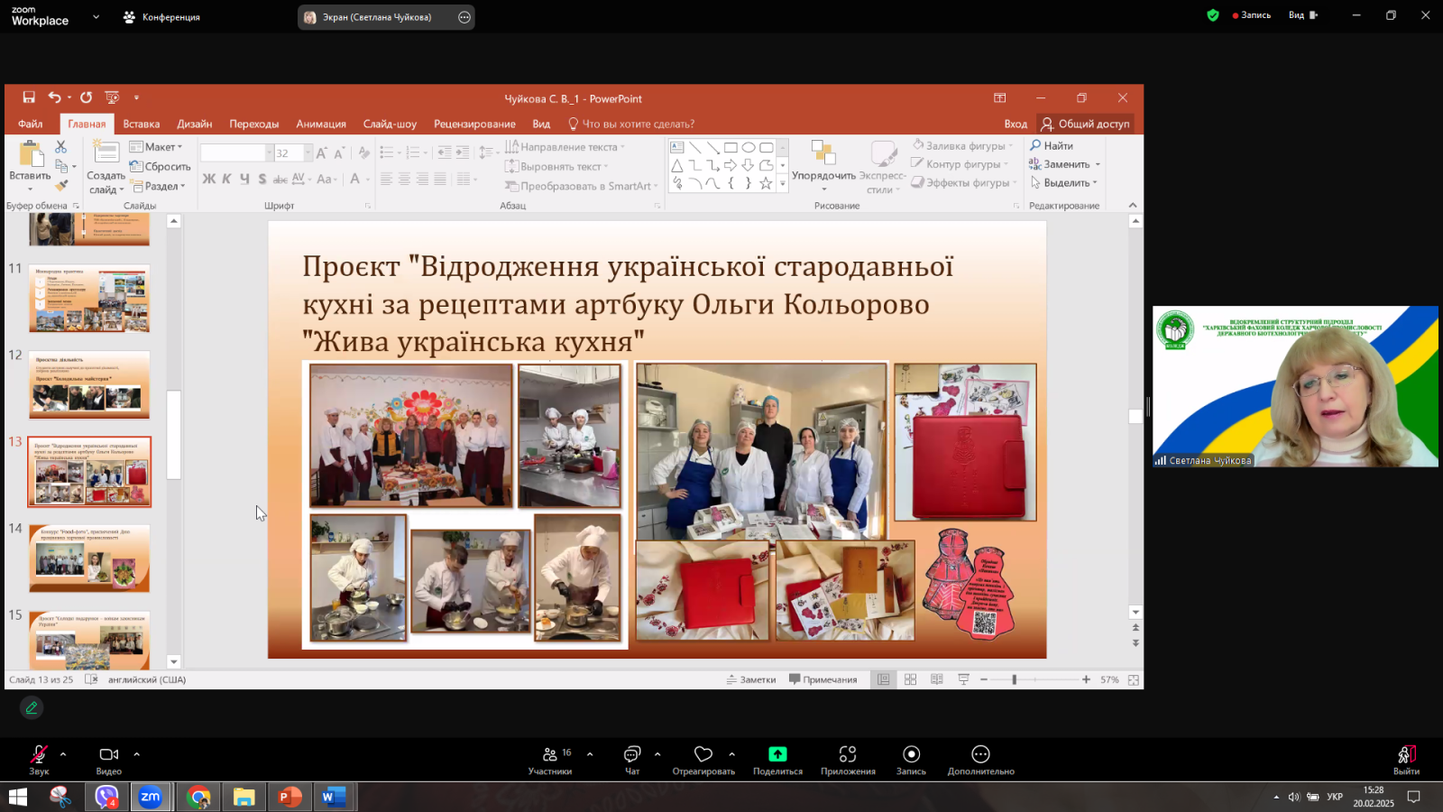Click Общий доступ share button
The width and height of the screenshot is (1443, 812).
point(1085,124)
